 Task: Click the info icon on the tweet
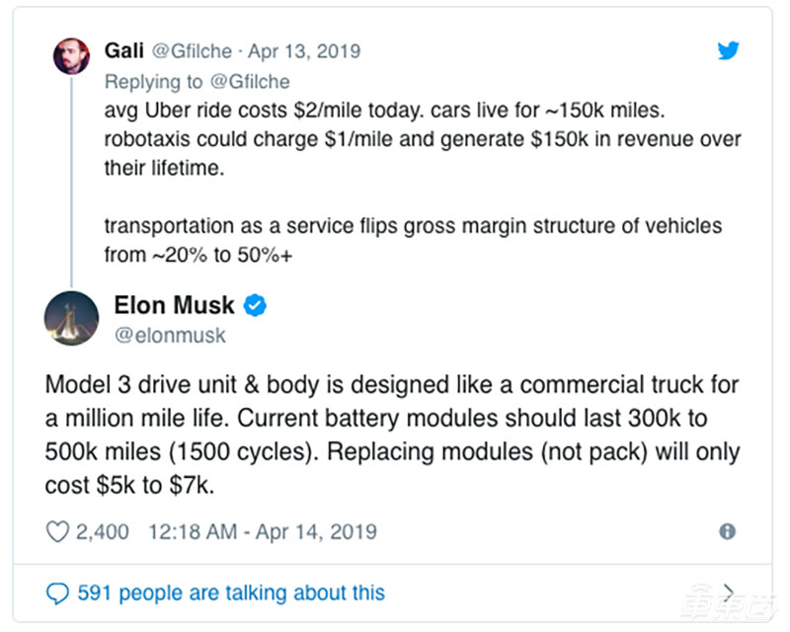coord(730,531)
